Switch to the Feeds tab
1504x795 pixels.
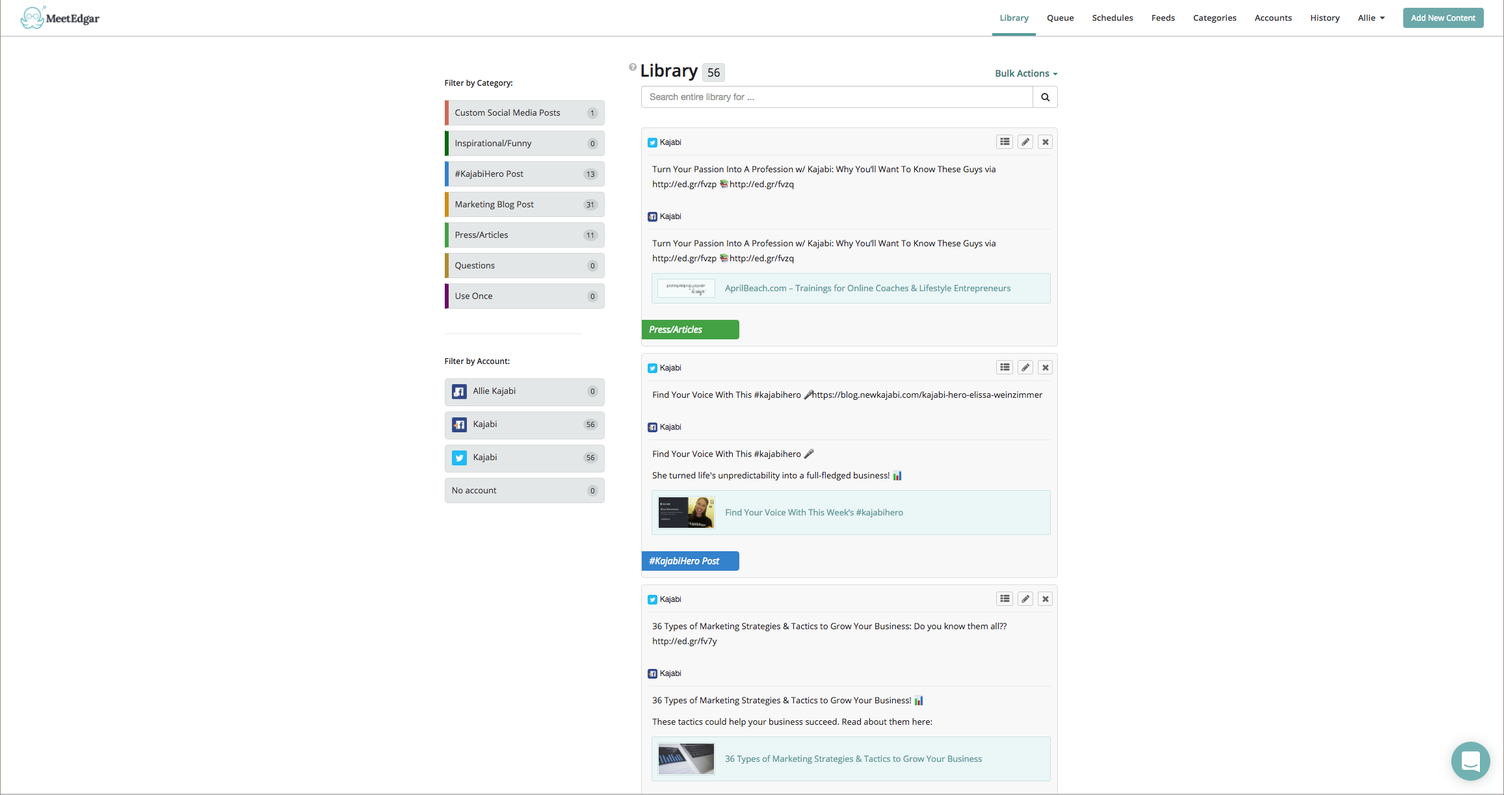1163,18
